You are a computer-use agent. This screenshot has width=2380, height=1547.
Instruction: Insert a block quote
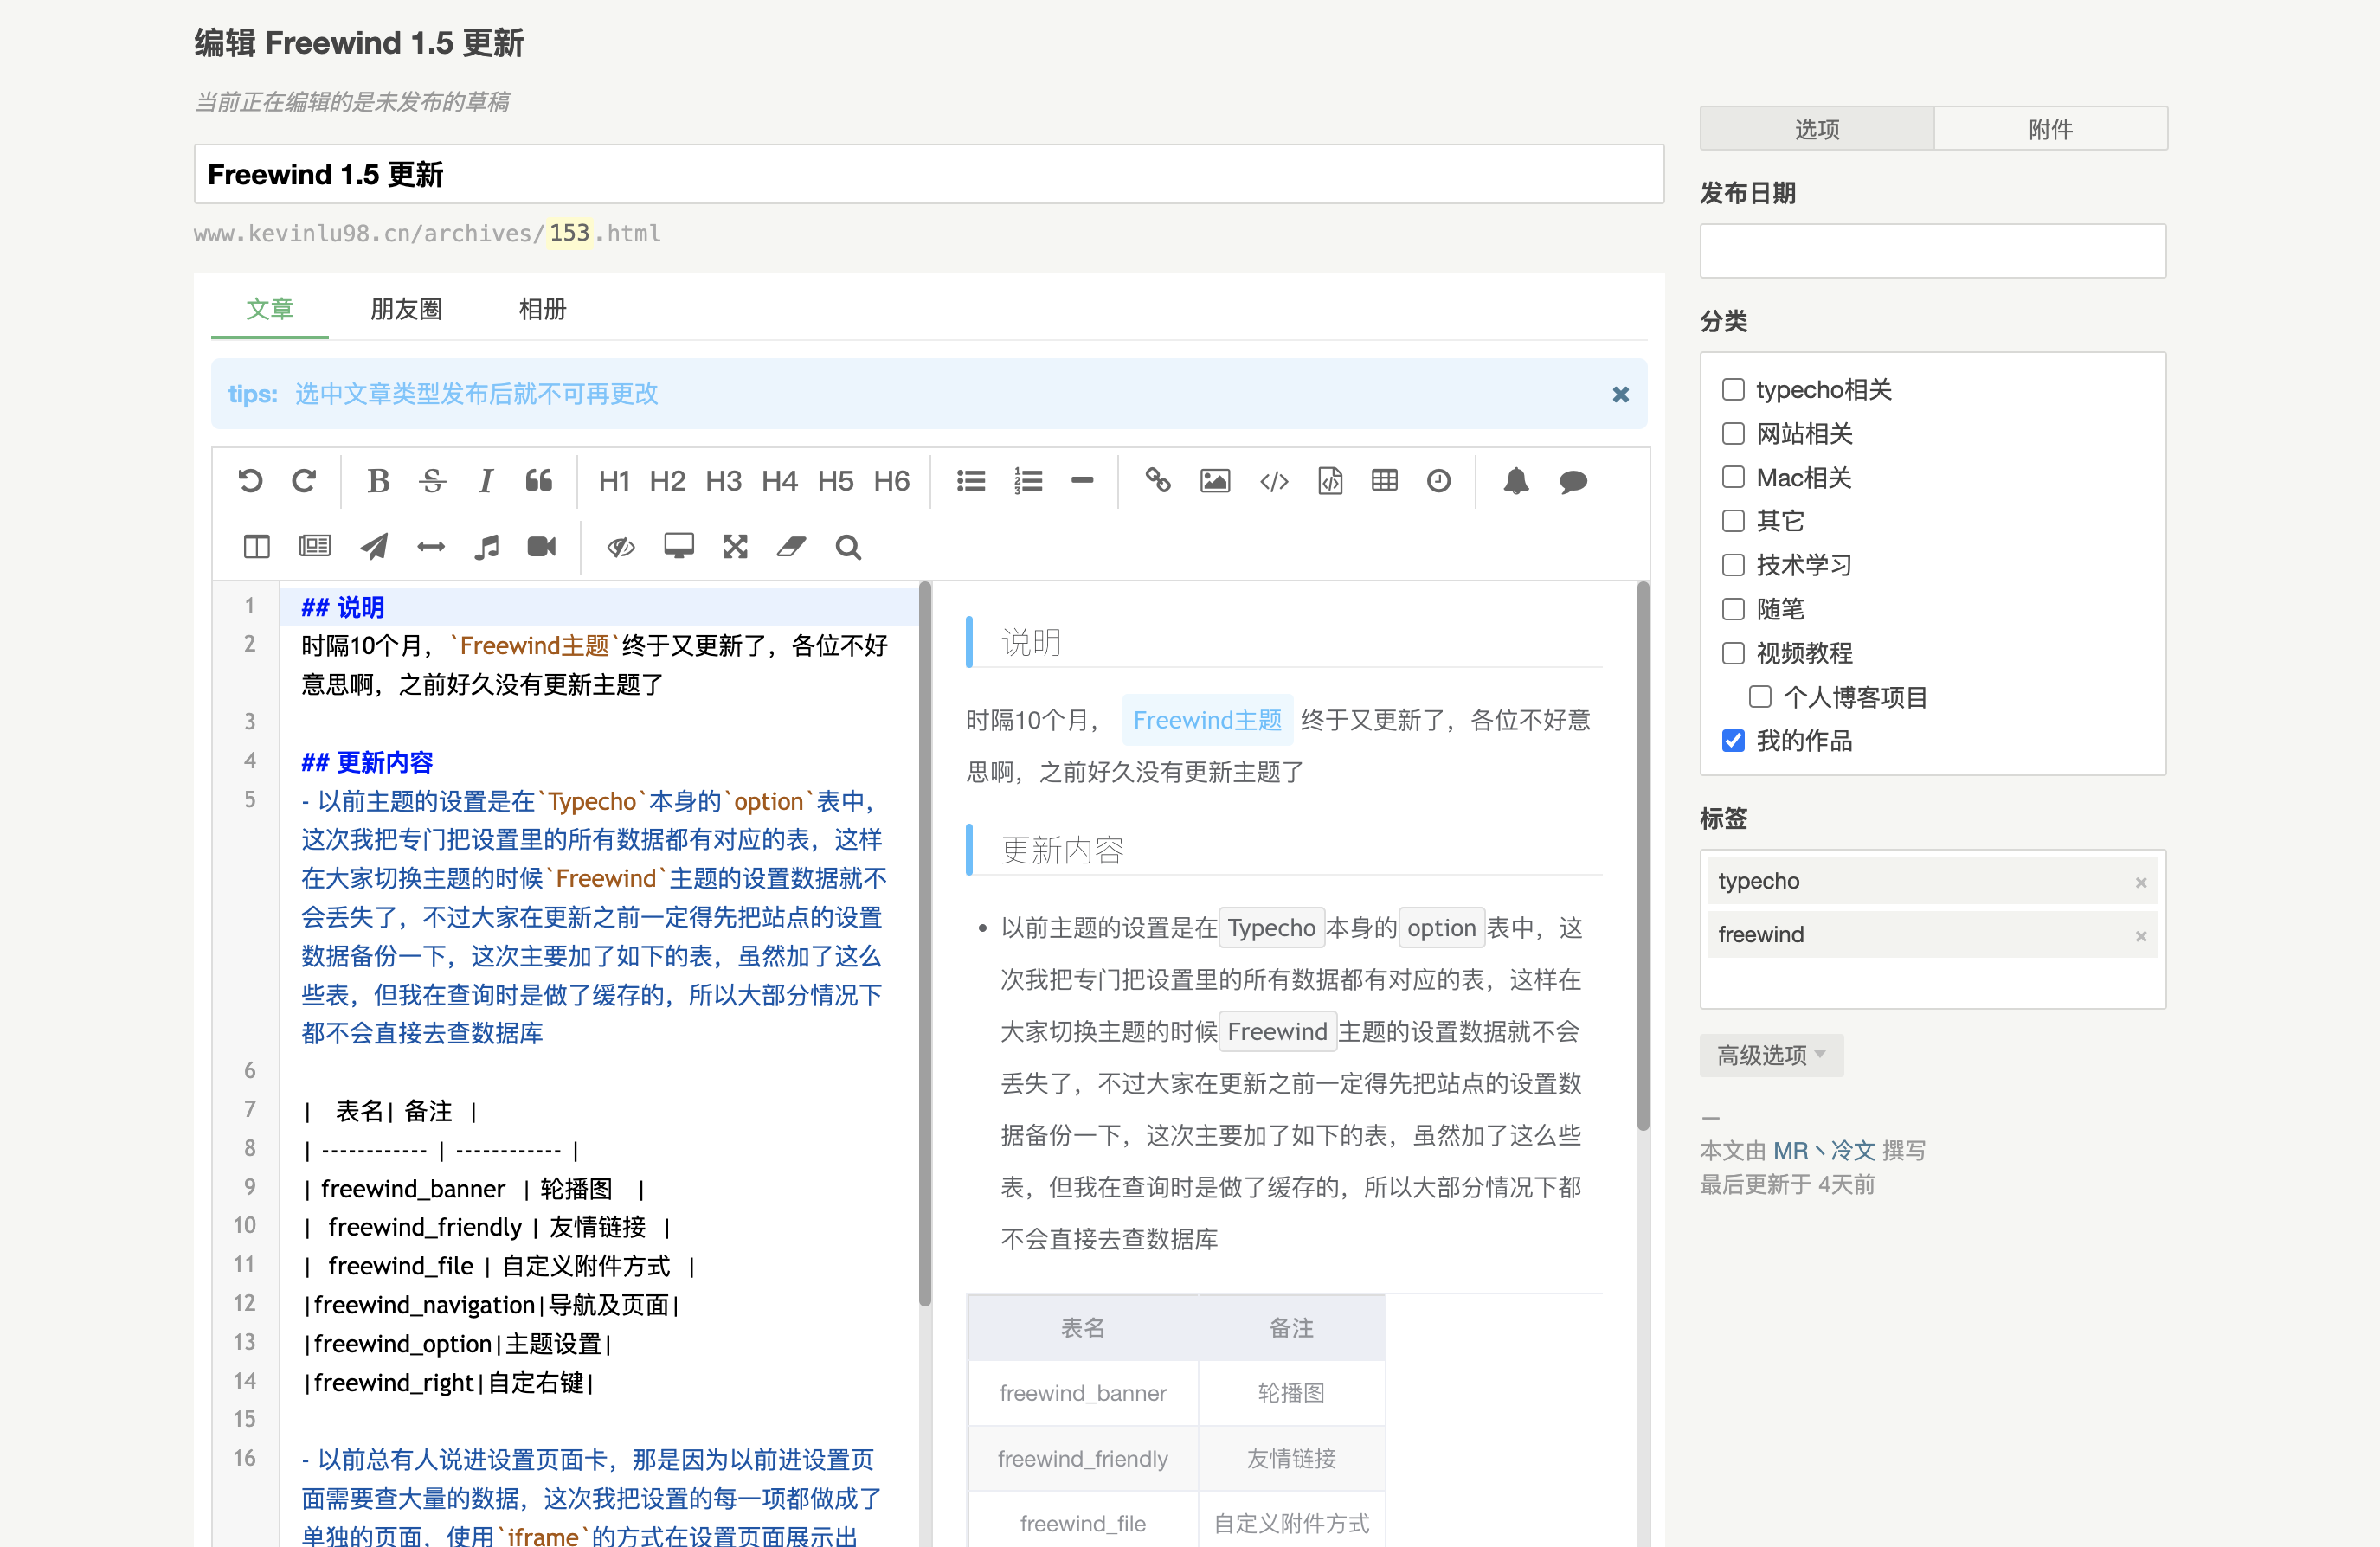pyautogui.click(x=539, y=481)
